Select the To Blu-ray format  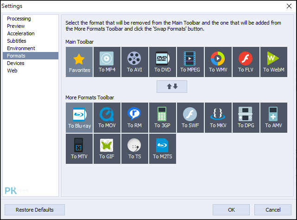79,118
